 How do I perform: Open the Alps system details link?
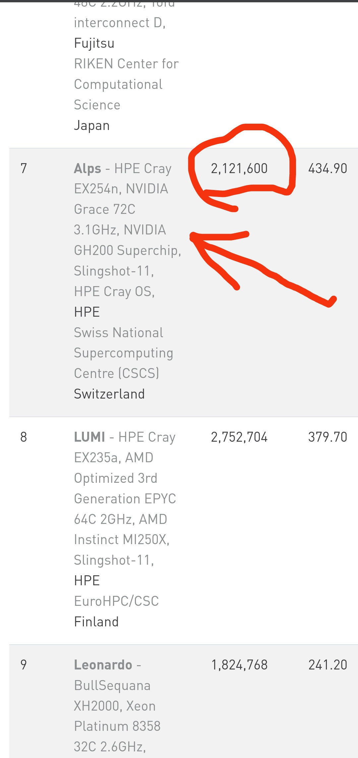coord(88,168)
